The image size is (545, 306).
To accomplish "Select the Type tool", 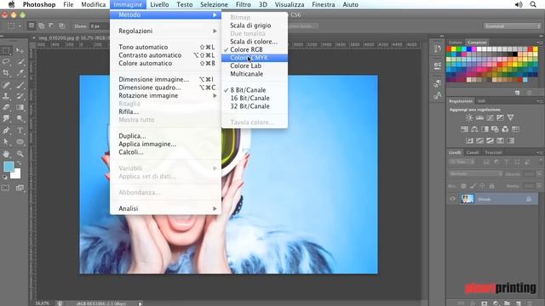I will pos(20,130).
